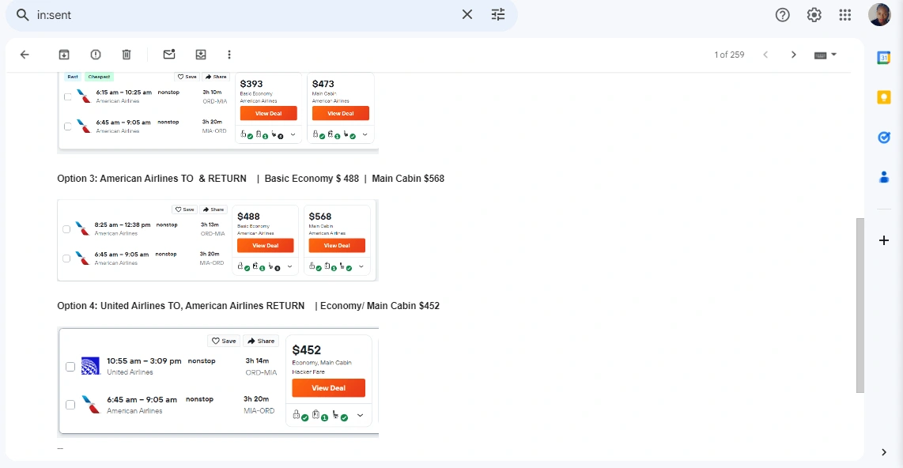Click Save on Option 4 flight card

tap(224, 341)
